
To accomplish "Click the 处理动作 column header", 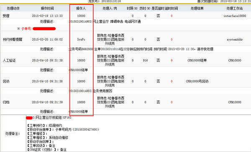I will point(13,8).
